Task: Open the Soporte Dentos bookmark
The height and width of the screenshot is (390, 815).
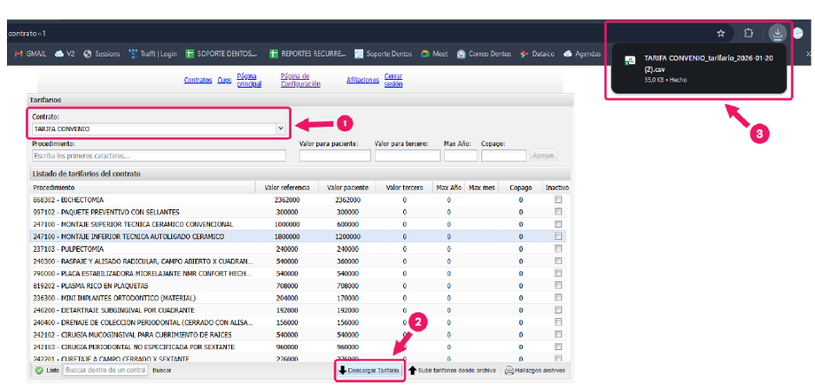Action: coord(384,54)
